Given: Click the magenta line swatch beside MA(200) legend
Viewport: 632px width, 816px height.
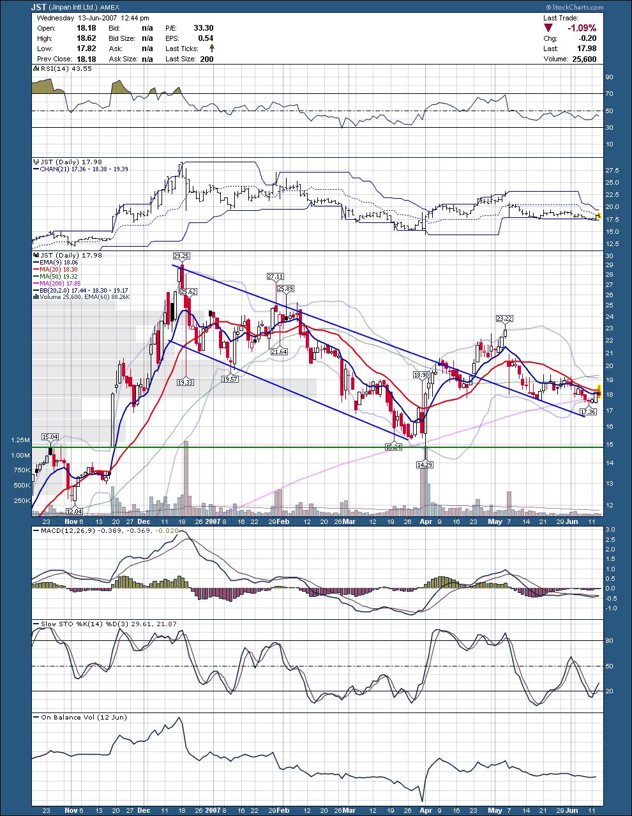Looking at the screenshot, I should pyautogui.click(x=36, y=283).
